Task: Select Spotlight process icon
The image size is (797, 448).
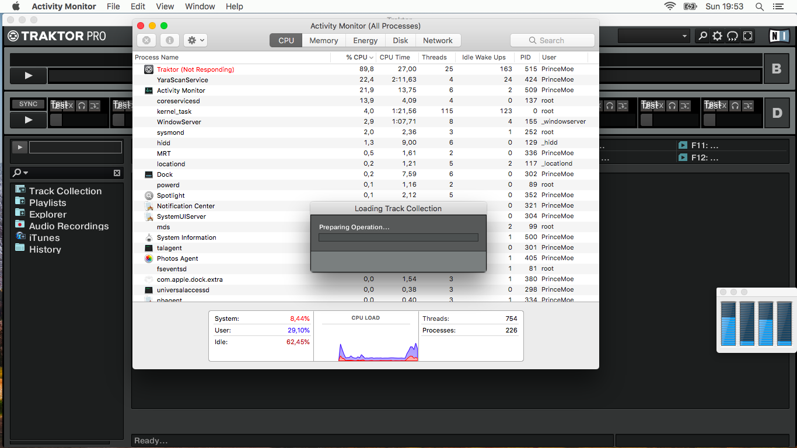Action: (149, 195)
